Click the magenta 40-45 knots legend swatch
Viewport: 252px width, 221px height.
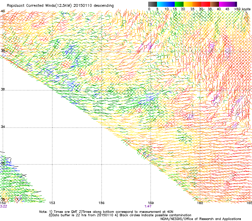(223, 4)
